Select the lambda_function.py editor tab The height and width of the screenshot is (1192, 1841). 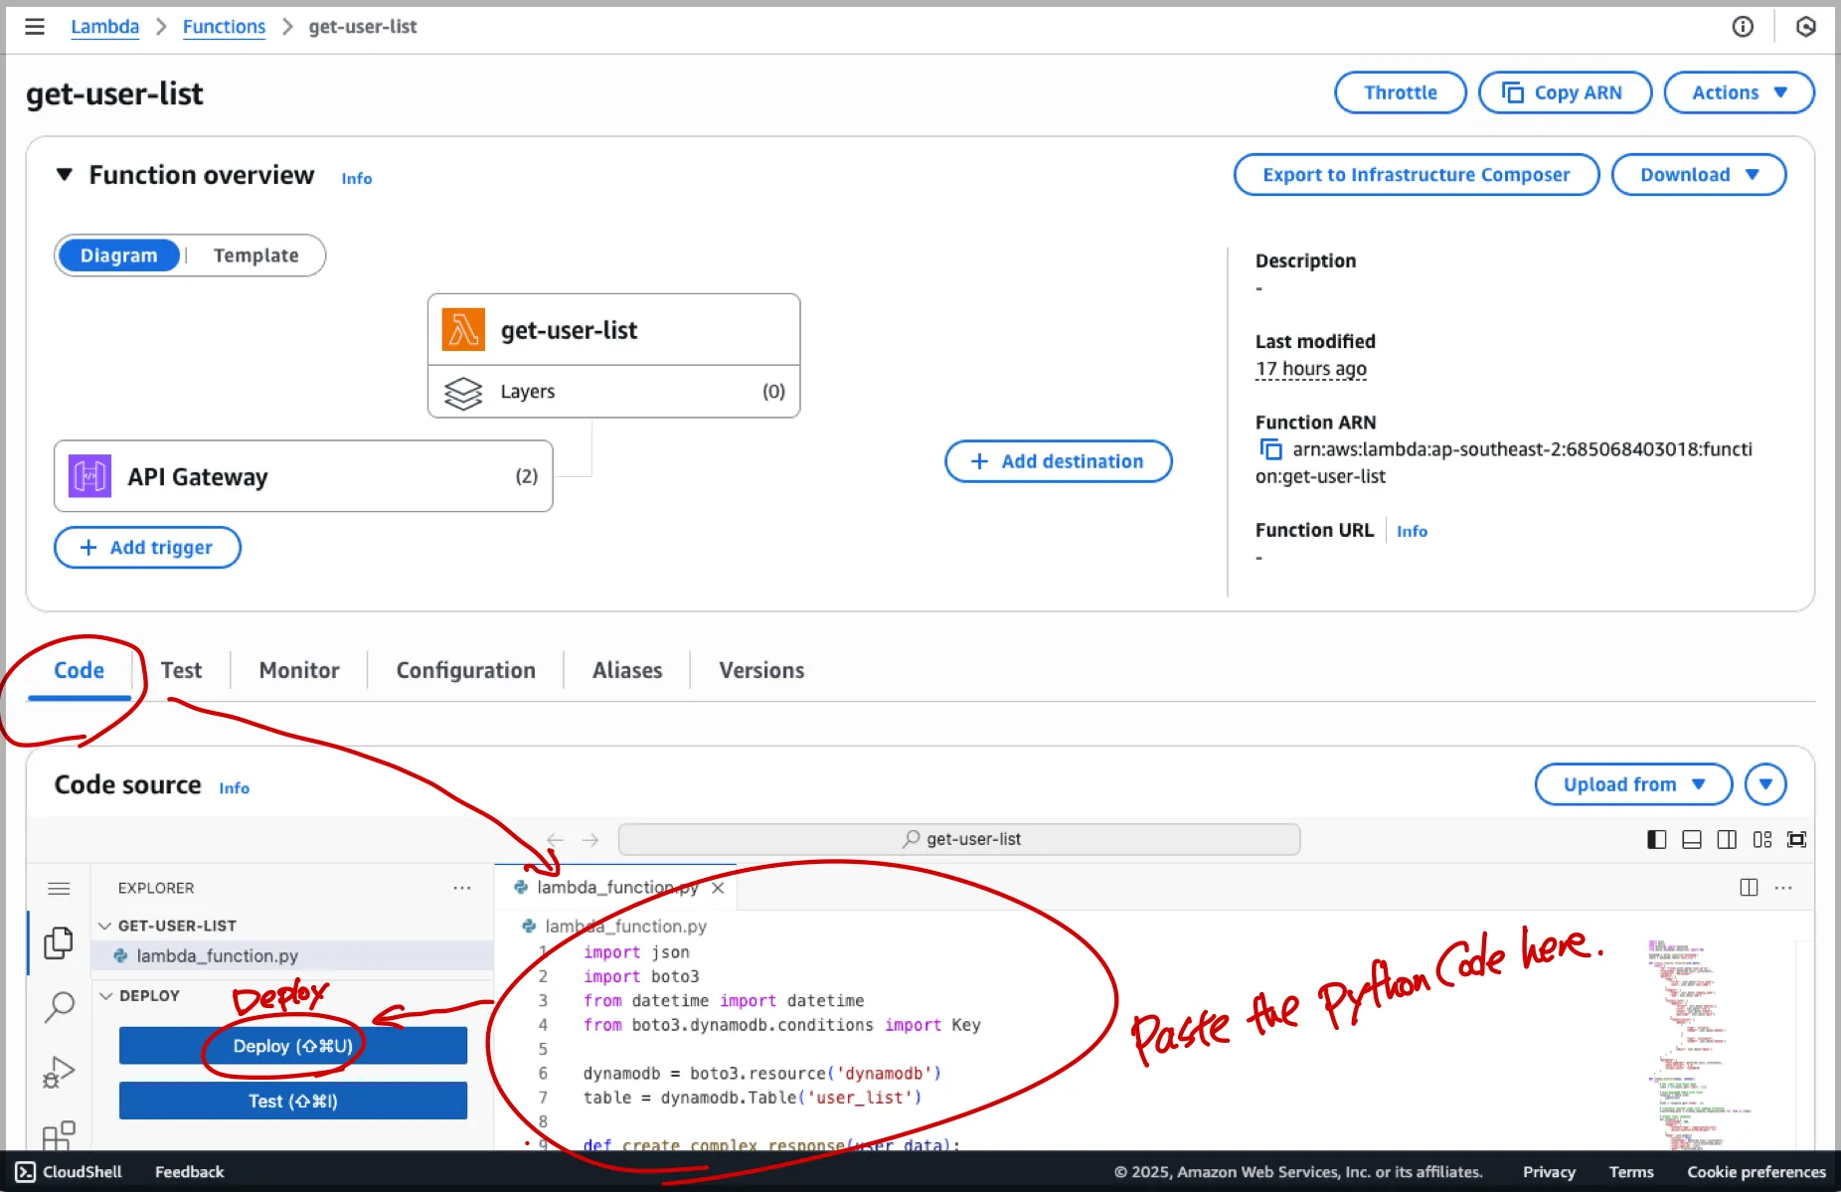click(617, 888)
